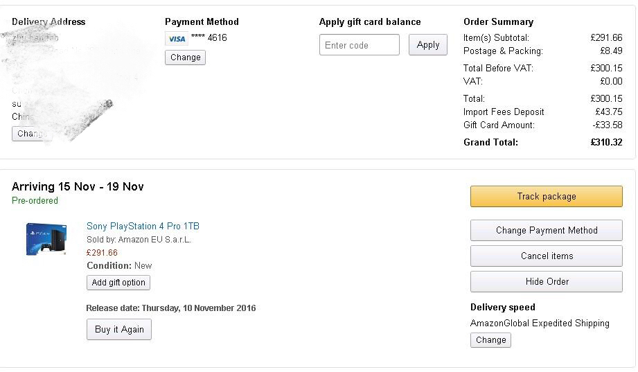The height and width of the screenshot is (372, 638).
Task: Click Change Payment Method button
Action: tap(546, 231)
